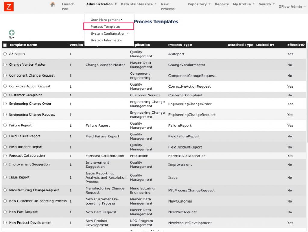The width and height of the screenshot is (308, 232).
Task: Sort by Version column header
Action: pyautogui.click(x=76, y=45)
